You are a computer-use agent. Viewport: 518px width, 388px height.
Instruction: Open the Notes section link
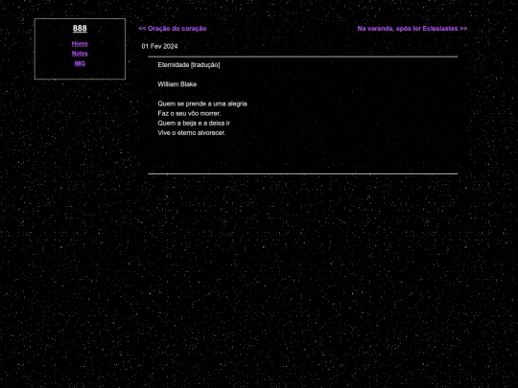click(x=80, y=54)
